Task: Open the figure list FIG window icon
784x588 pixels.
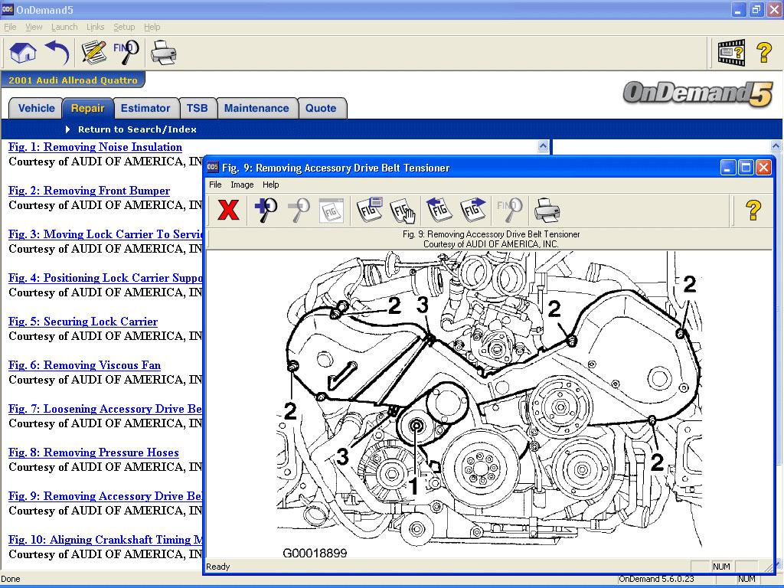Action: (370, 210)
